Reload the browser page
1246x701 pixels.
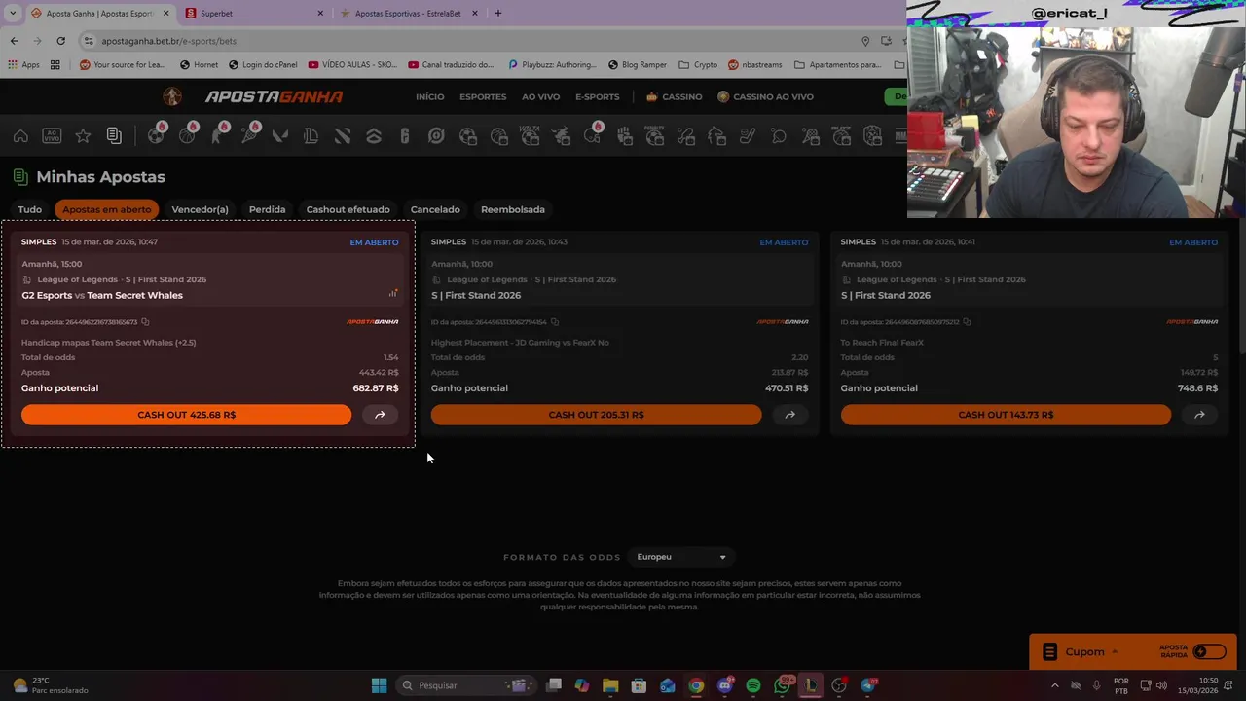(x=60, y=41)
